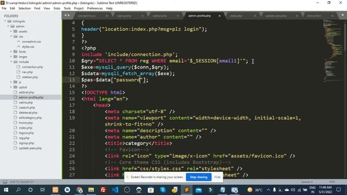Click the Stop sharing button
The width and height of the screenshot is (347, 195).
198,177
